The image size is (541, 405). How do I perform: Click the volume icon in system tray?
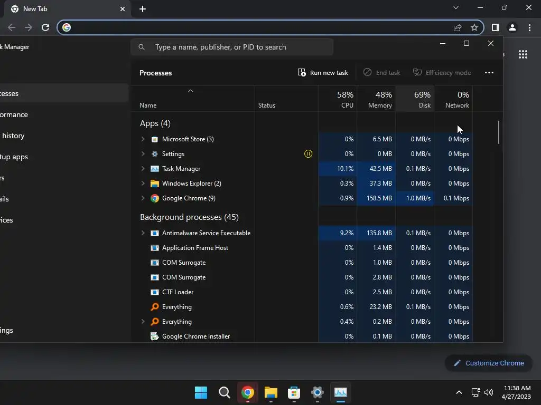(489, 392)
